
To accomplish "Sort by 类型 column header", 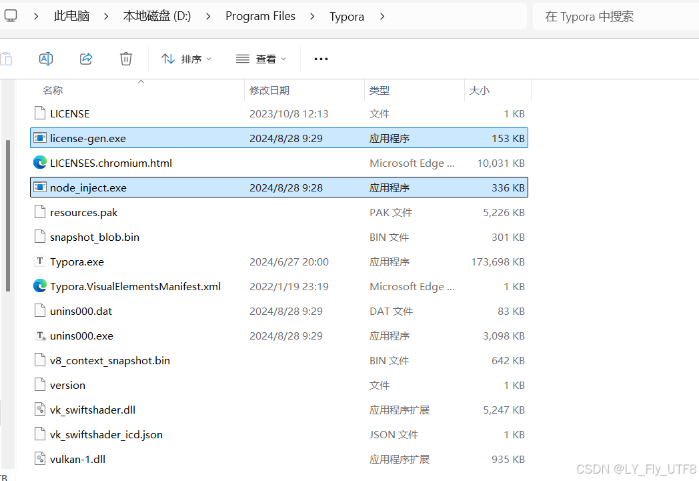I will pyautogui.click(x=380, y=91).
